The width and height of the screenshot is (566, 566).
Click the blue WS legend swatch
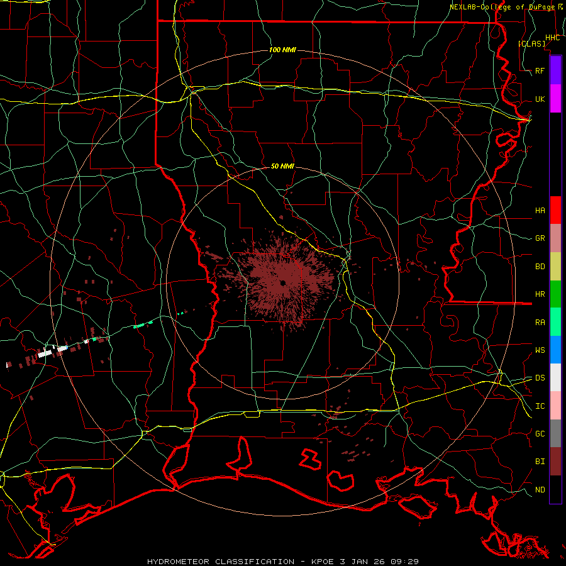(x=555, y=350)
